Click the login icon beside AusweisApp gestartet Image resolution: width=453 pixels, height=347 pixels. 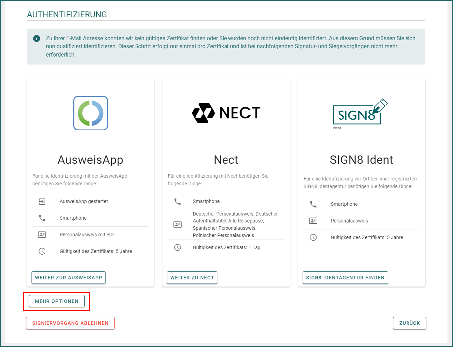[42, 201]
